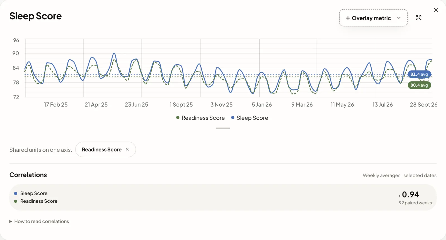The height and width of the screenshot is (240, 446).
Task: Click the '11 May 26' axis label
Action: click(x=342, y=105)
